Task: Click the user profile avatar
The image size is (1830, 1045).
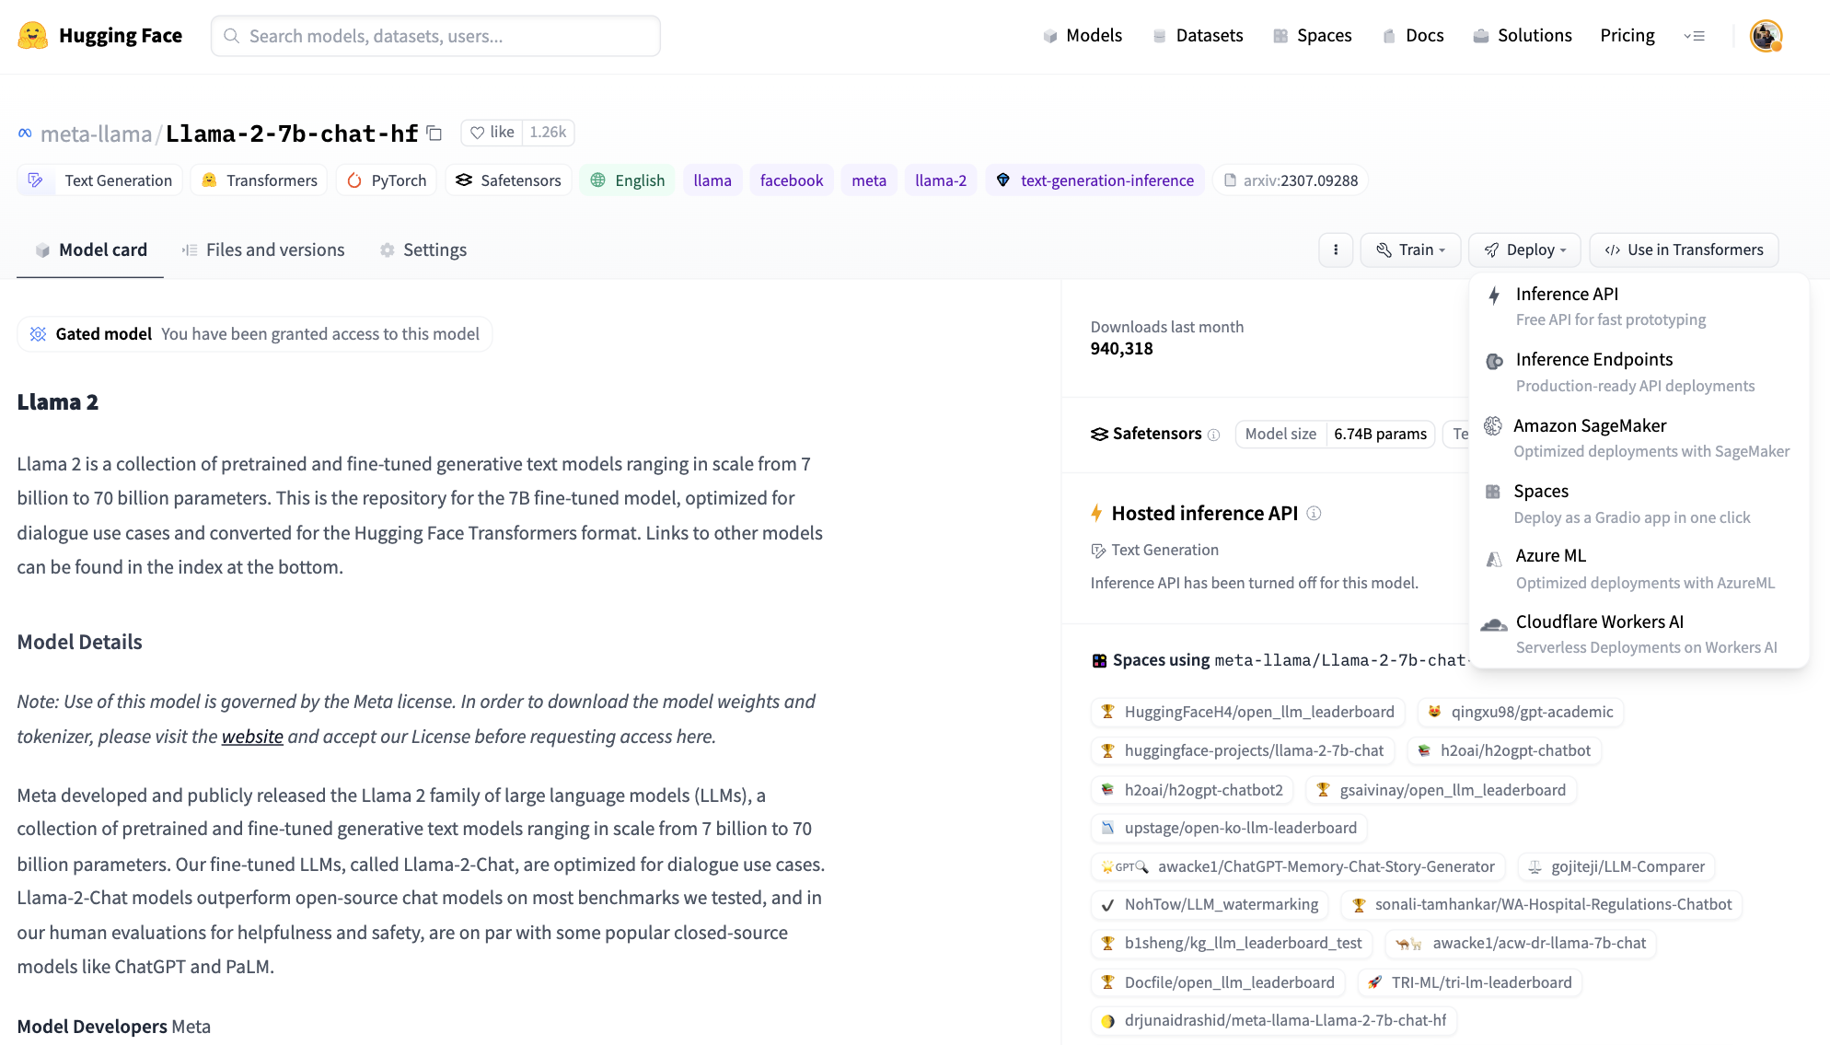Action: point(1765,36)
